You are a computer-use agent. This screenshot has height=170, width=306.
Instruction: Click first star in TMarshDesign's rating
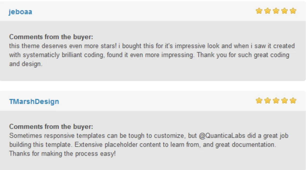[x=259, y=101]
